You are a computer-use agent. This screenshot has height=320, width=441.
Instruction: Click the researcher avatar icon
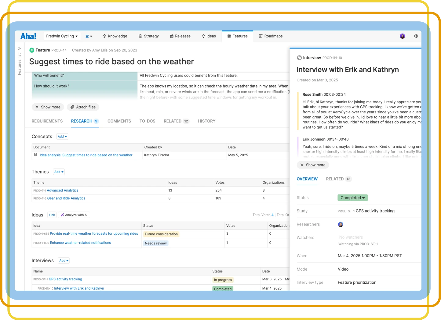click(341, 224)
